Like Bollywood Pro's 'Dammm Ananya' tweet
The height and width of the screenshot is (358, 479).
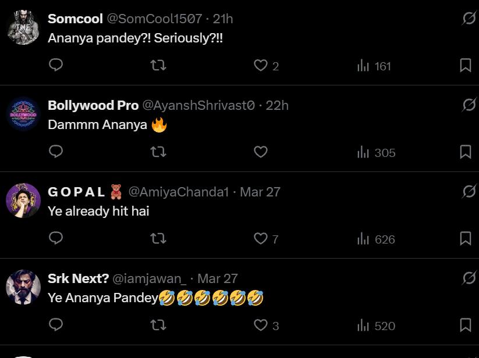pos(260,152)
